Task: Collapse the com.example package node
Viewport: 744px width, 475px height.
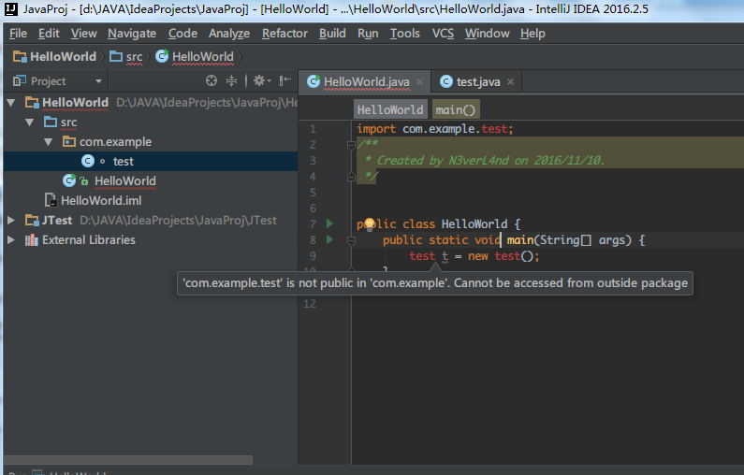Action: [x=48, y=142]
